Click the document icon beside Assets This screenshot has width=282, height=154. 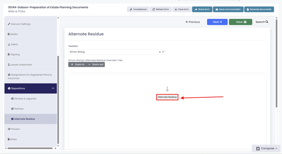[x=9, y=34]
